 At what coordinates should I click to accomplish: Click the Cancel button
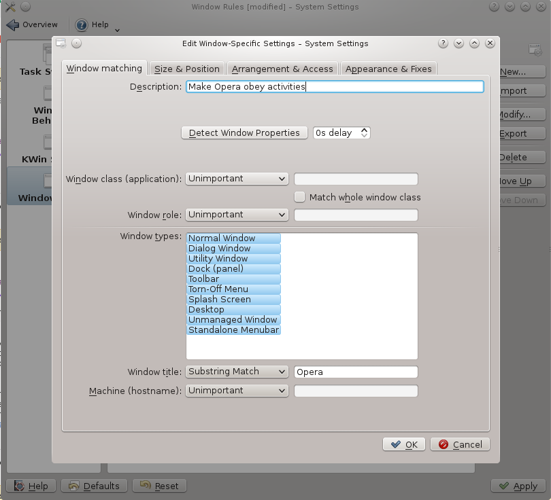pyautogui.click(x=460, y=444)
